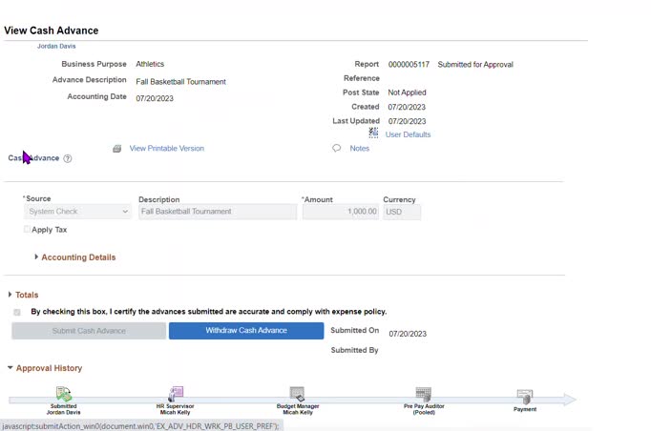Click the Advance Description value Fall Basketball Tournament

[x=180, y=82]
